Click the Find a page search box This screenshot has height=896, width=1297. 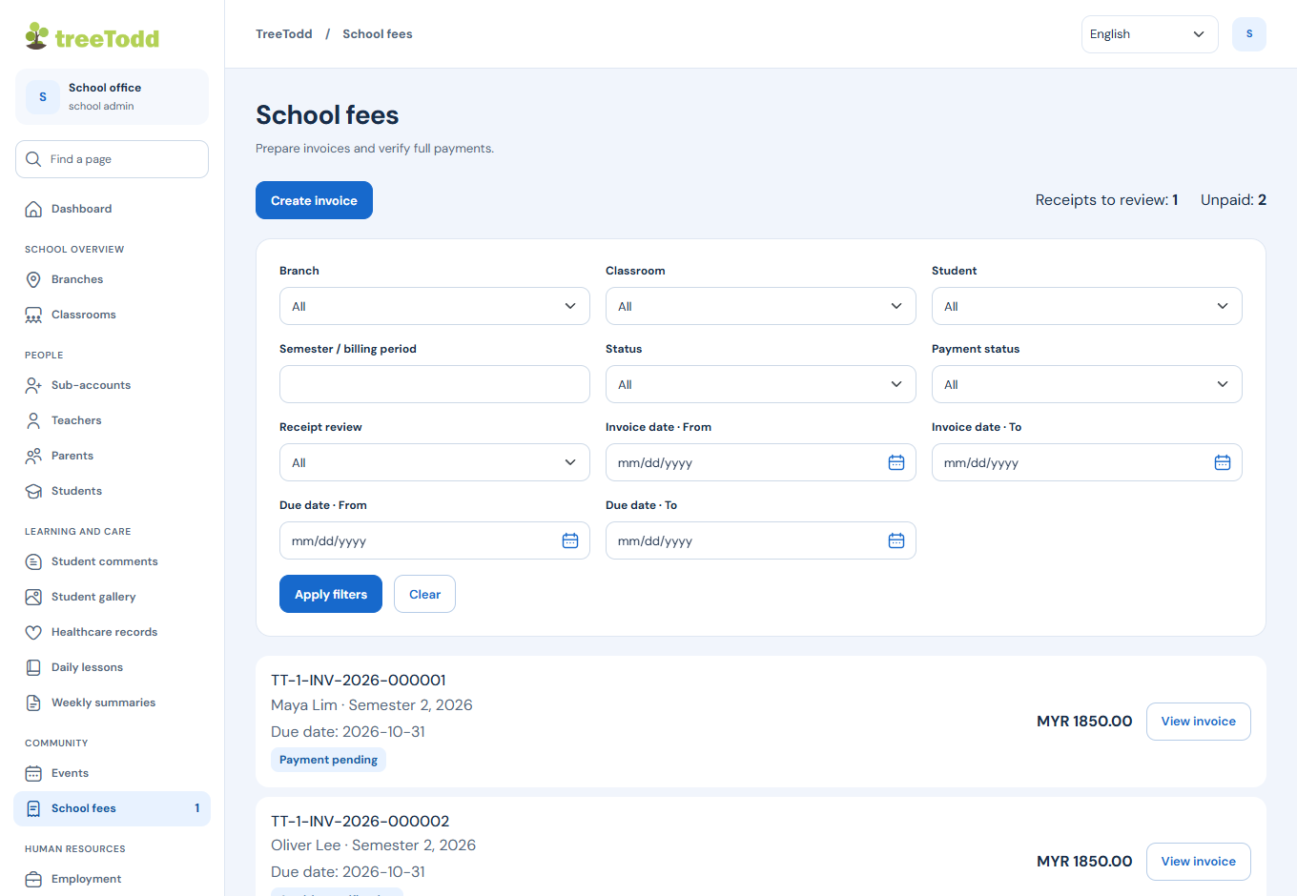pyautogui.click(x=113, y=159)
